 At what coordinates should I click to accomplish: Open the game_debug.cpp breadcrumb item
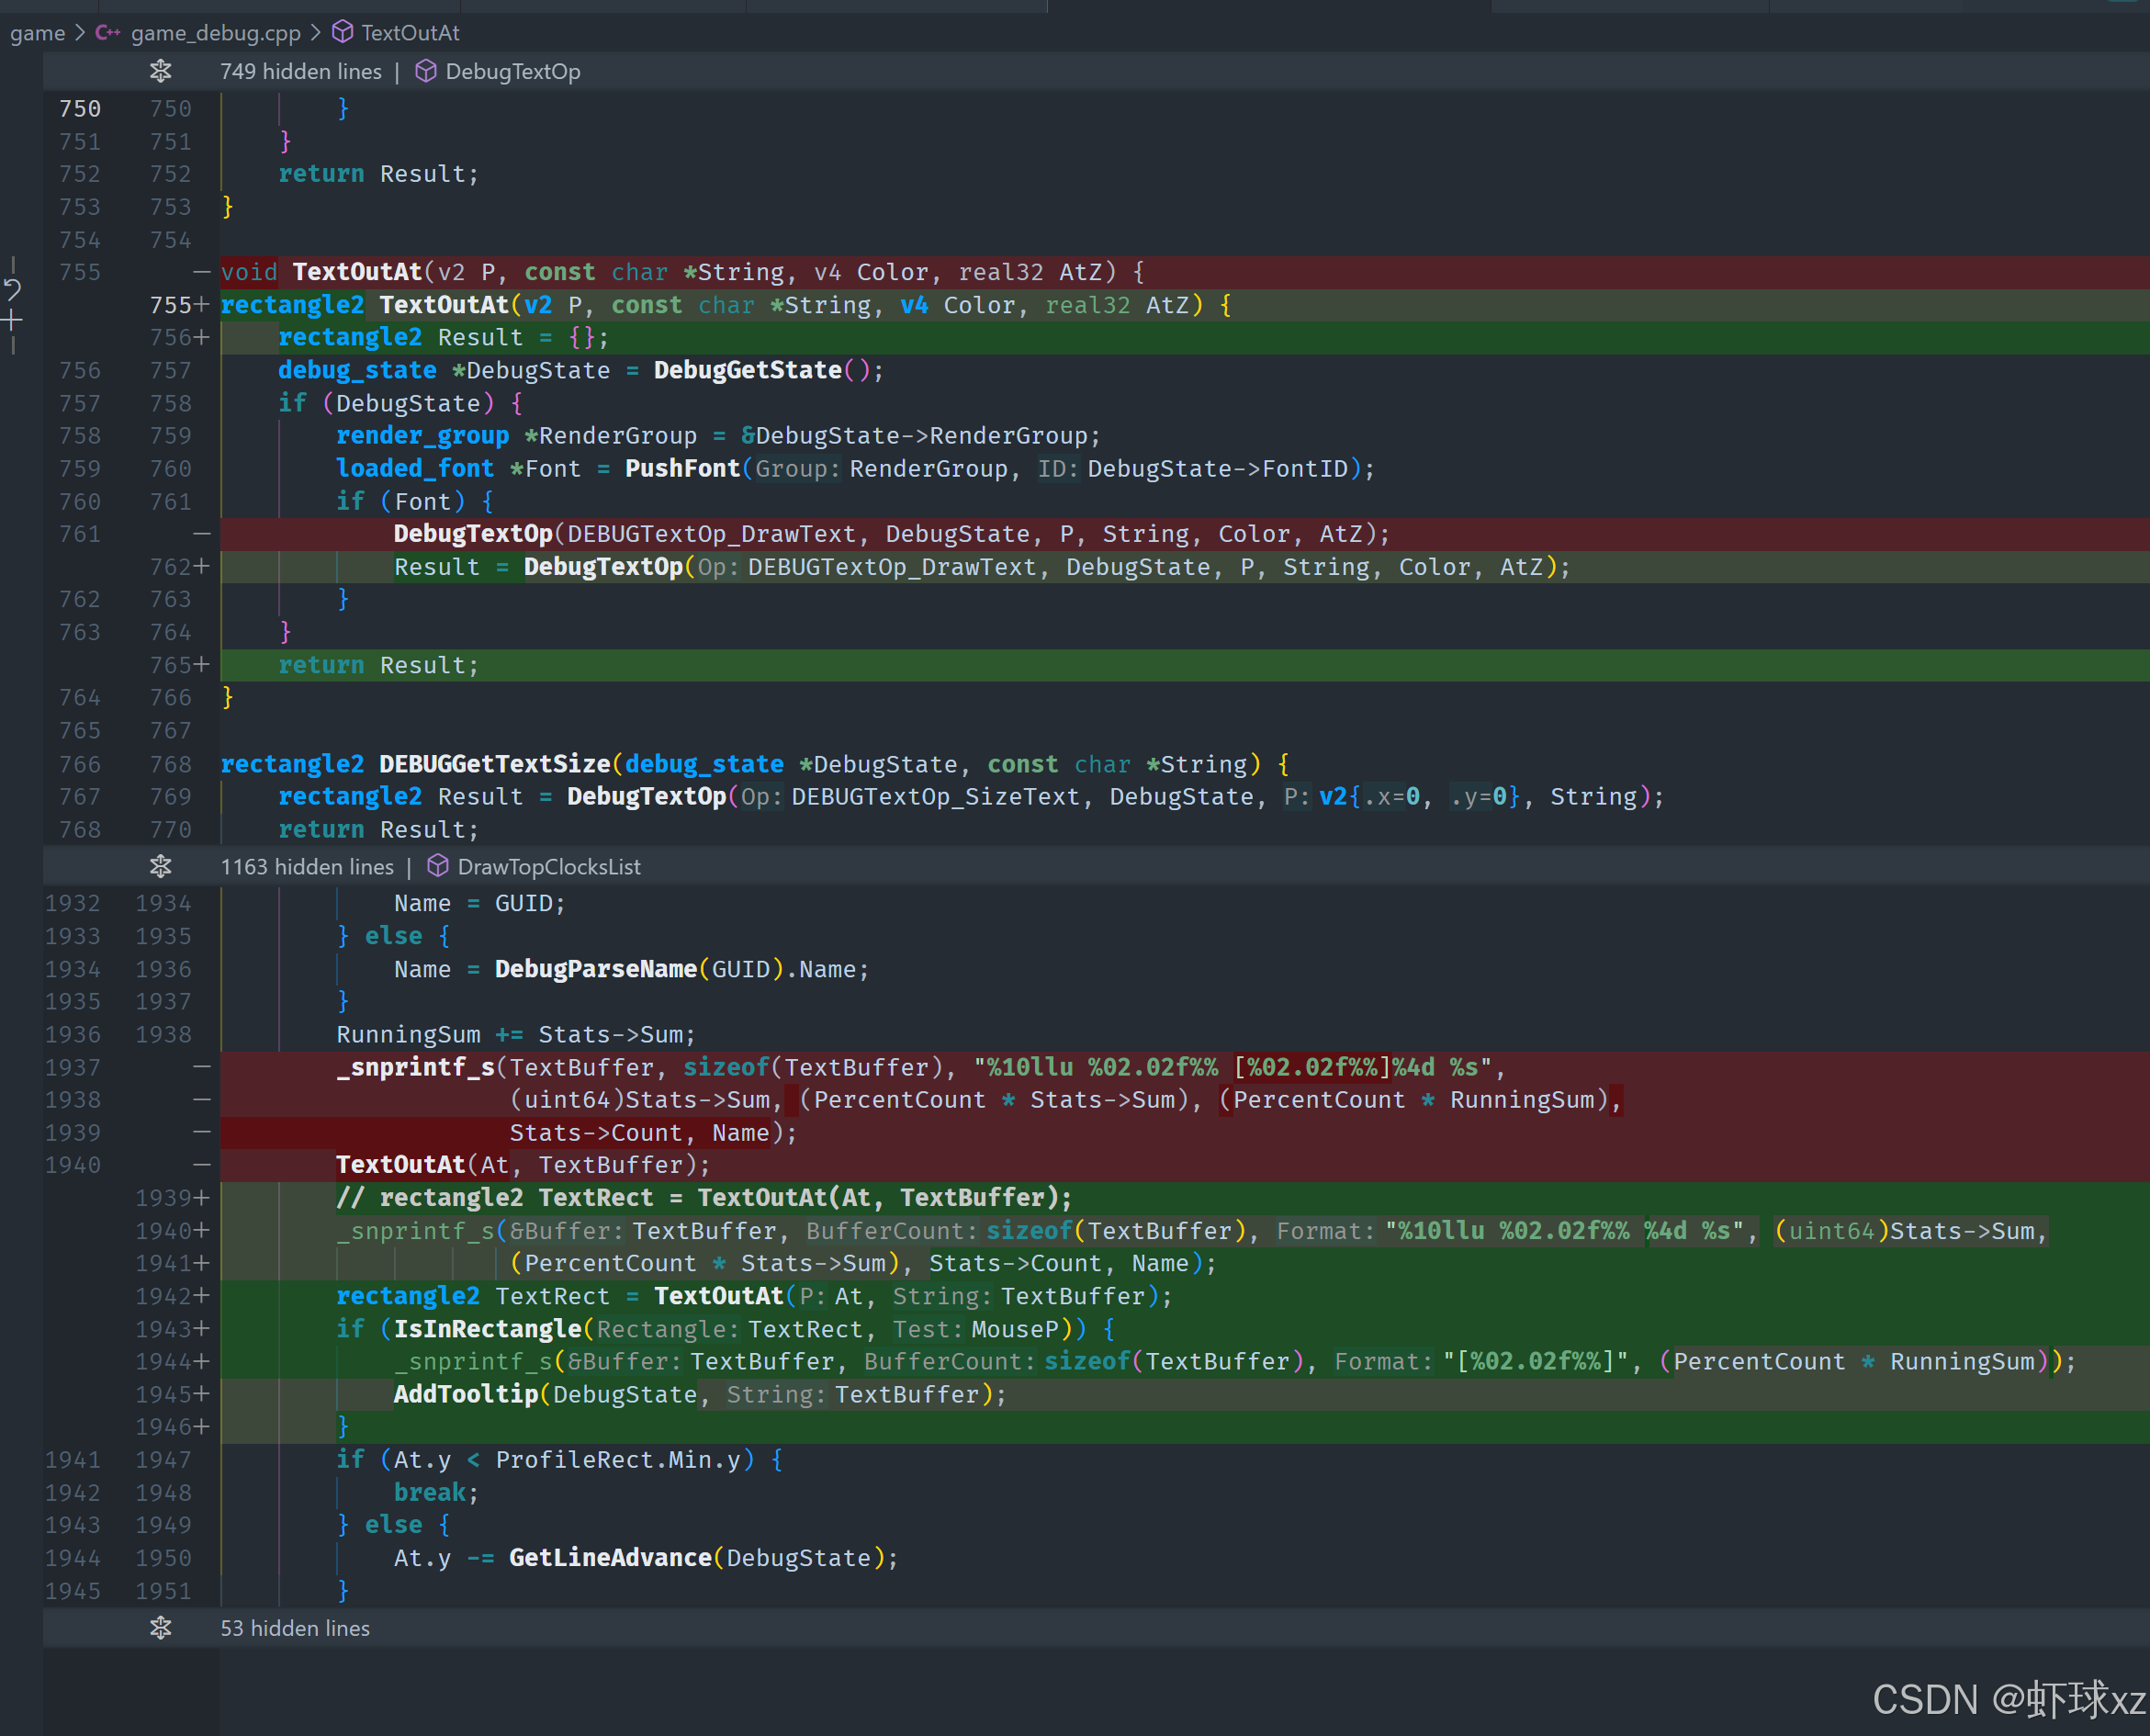(x=215, y=33)
